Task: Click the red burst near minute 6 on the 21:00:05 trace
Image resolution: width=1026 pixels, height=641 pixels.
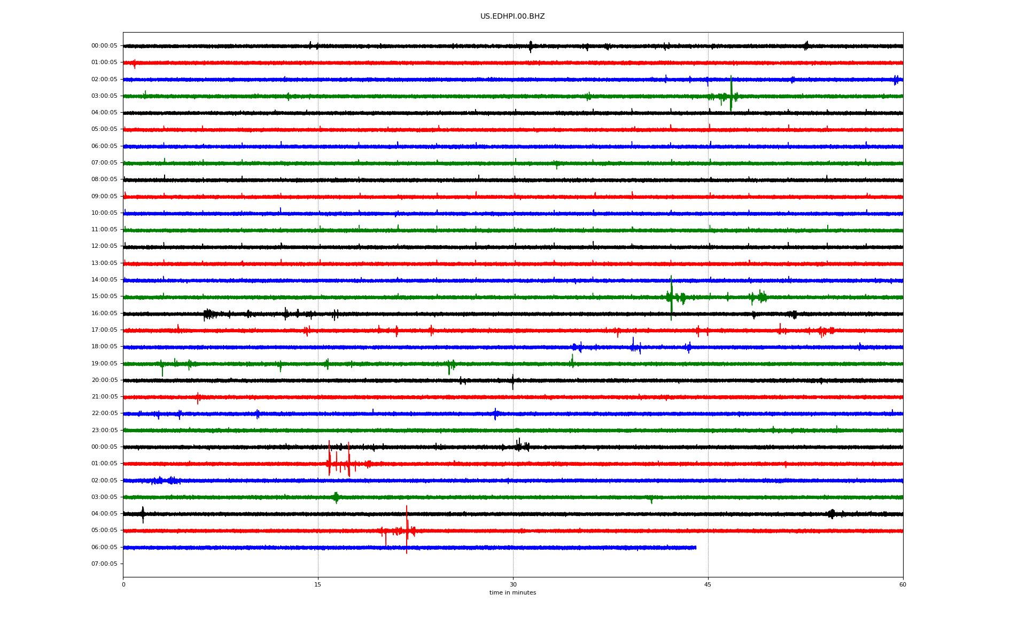Action: click(198, 398)
